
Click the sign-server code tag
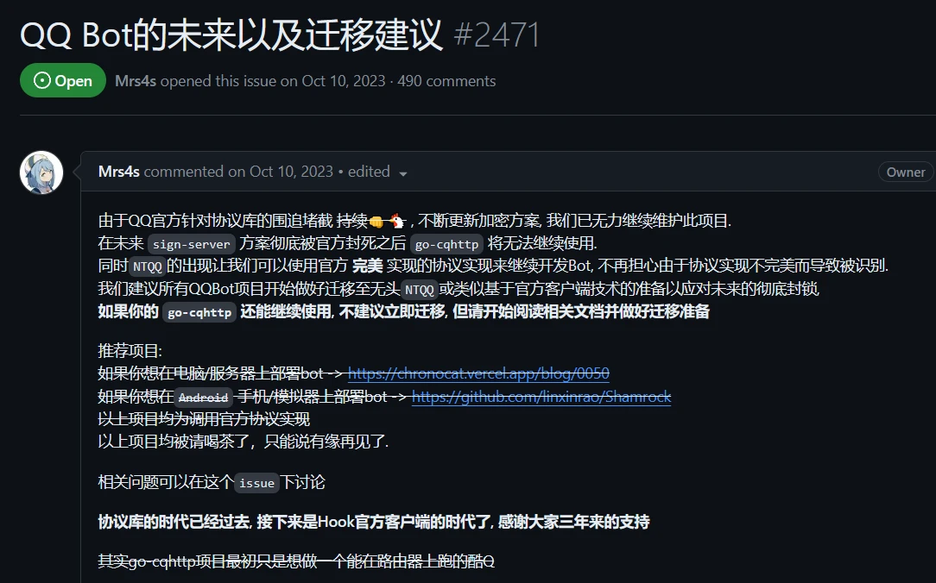tap(192, 244)
